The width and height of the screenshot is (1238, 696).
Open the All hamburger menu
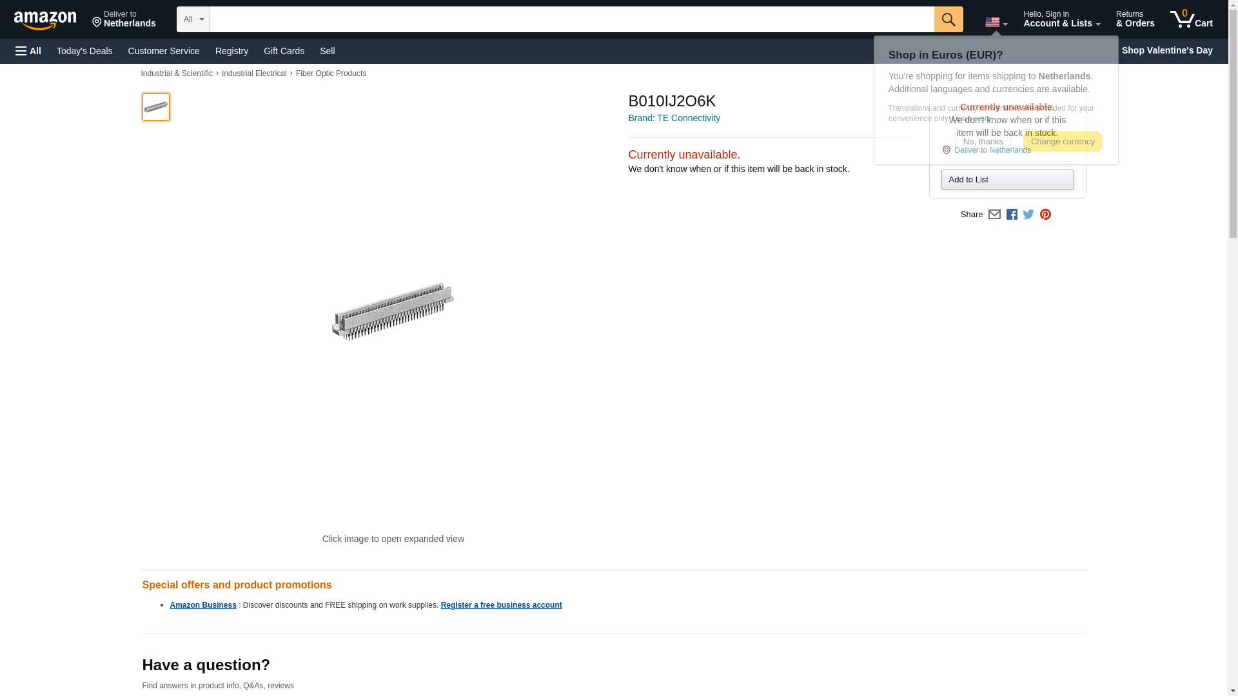(x=28, y=51)
